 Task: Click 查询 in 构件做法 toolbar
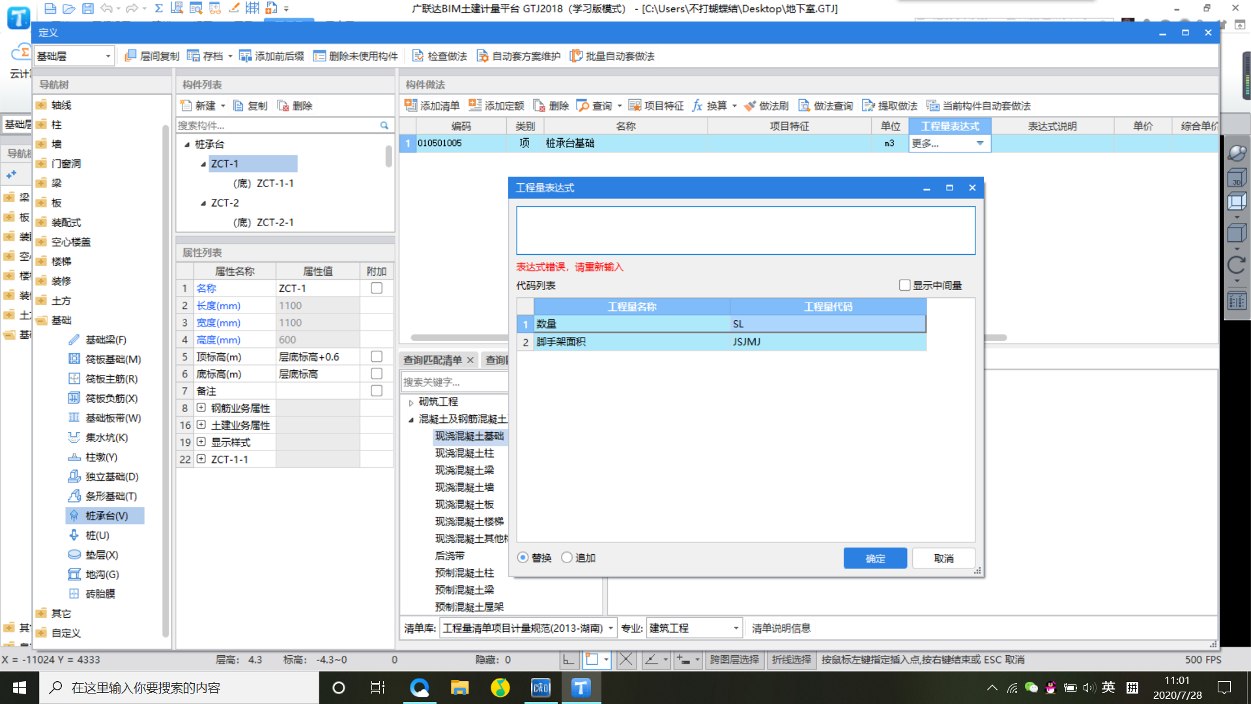click(599, 106)
